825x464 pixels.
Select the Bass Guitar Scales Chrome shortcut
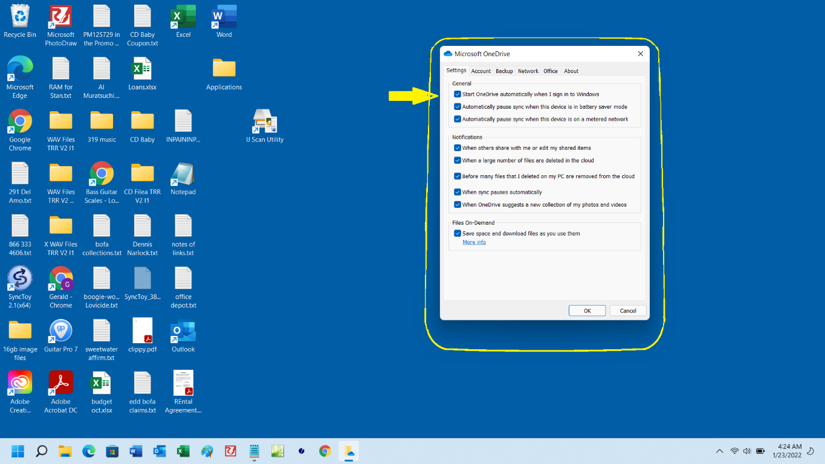pyautogui.click(x=102, y=183)
